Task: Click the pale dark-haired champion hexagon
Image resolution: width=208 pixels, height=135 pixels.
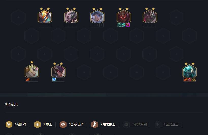Action: click(71, 16)
